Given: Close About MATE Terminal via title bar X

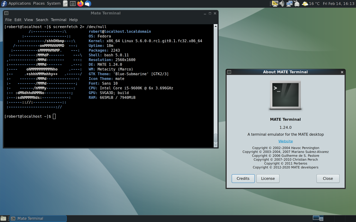Looking at the screenshot, I should coord(342,72).
